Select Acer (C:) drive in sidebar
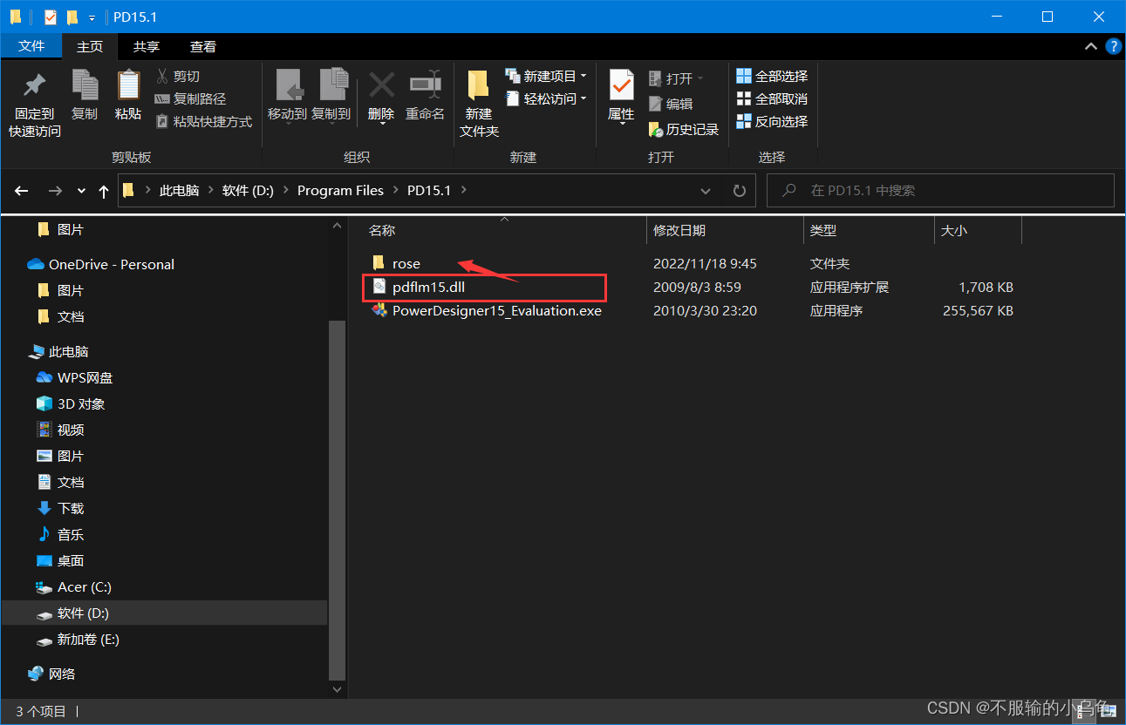Image resolution: width=1126 pixels, height=725 pixels. [73, 586]
